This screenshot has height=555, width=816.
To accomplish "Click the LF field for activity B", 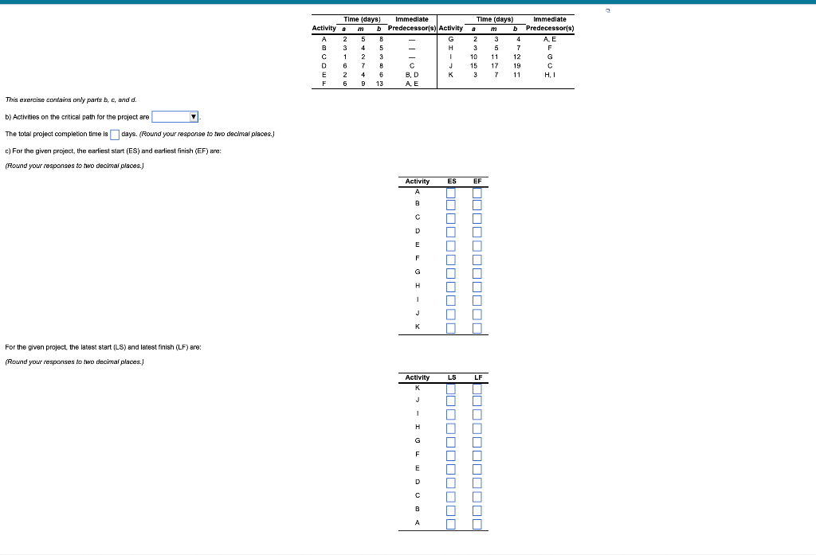I will [477, 510].
